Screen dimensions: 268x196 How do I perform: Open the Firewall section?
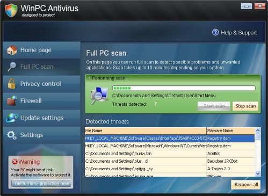41,101
